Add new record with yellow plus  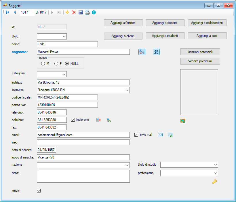pos(67,12)
